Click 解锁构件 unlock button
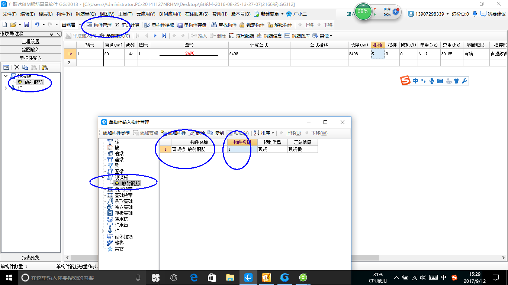The height and width of the screenshot is (285, 508). pyautogui.click(x=280, y=25)
